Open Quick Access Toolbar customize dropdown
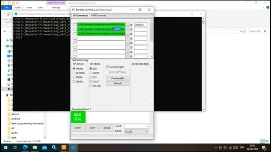 click(17, 3)
